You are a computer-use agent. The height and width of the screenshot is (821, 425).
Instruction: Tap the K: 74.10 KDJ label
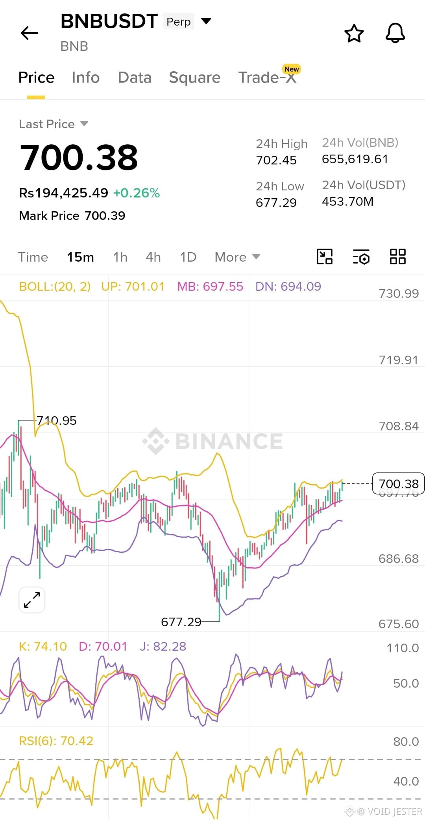43,646
